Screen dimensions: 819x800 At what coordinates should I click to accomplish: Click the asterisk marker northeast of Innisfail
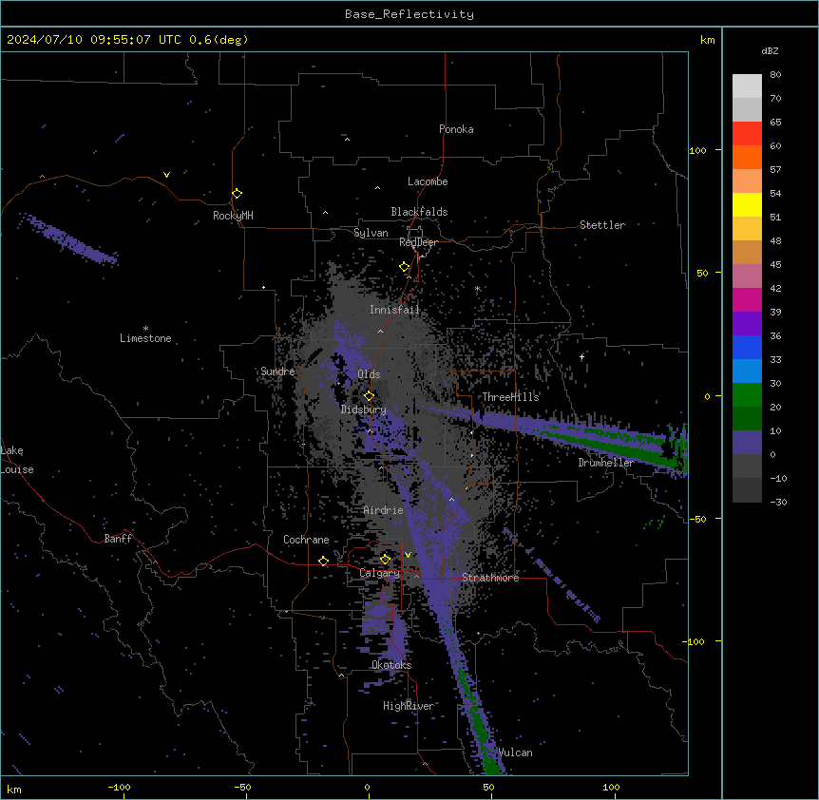(477, 288)
